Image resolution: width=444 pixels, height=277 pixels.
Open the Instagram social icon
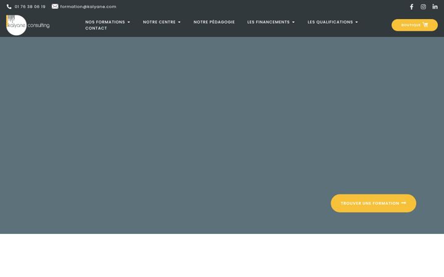click(x=423, y=7)
